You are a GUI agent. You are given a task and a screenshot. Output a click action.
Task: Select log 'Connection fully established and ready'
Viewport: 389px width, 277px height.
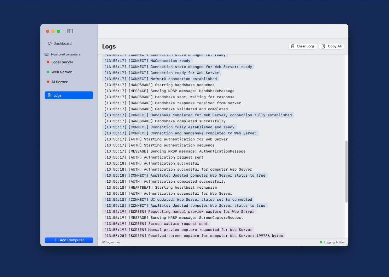point(169,127)
